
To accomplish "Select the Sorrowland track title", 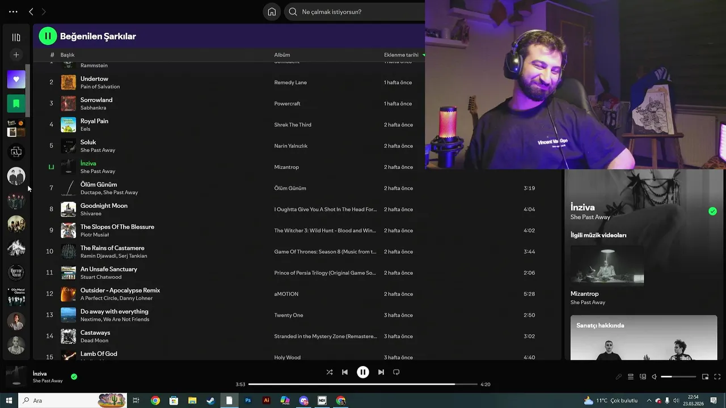I will [x=96, y=100].
